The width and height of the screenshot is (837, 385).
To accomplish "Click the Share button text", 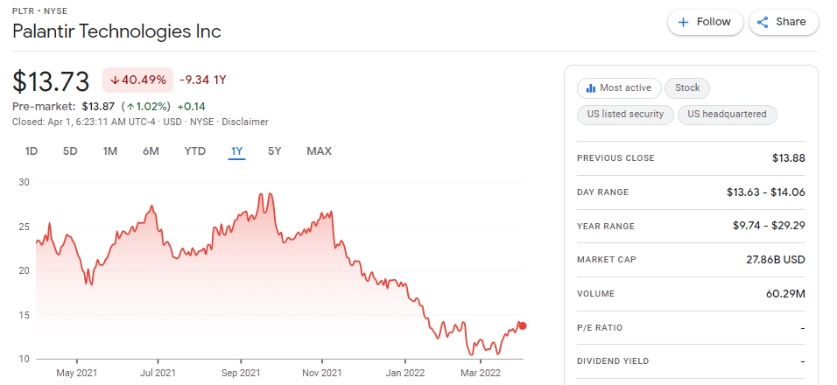I will tap(791, 22).
